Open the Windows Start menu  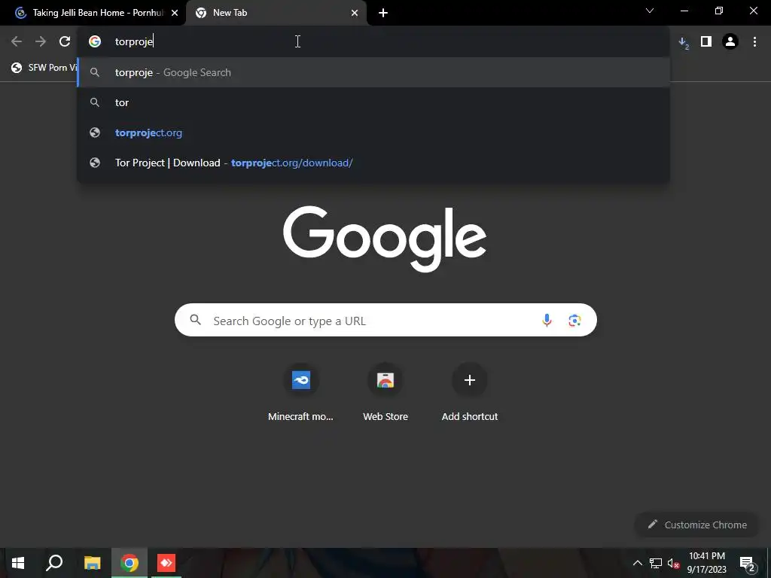(x=18, y=563)
